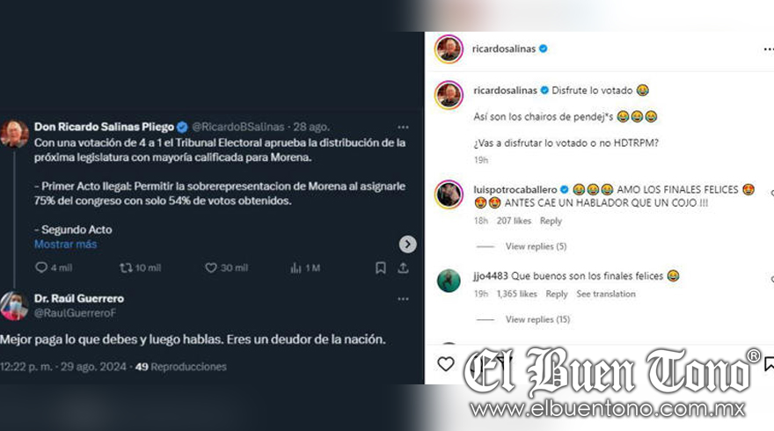This screenshot has height=431, width=774.
Task: Expand tweet with Mostrar más
Action: (x=66, y=244)
